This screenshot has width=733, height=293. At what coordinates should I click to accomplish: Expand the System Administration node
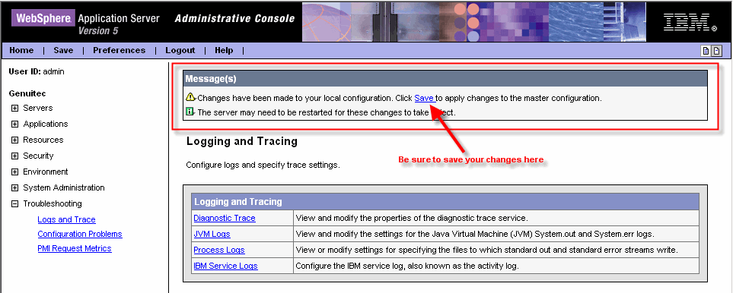[15, 187]
